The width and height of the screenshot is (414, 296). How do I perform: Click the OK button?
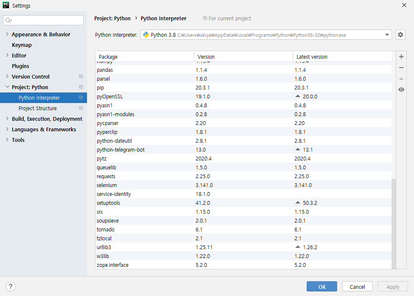pos(321,287)
